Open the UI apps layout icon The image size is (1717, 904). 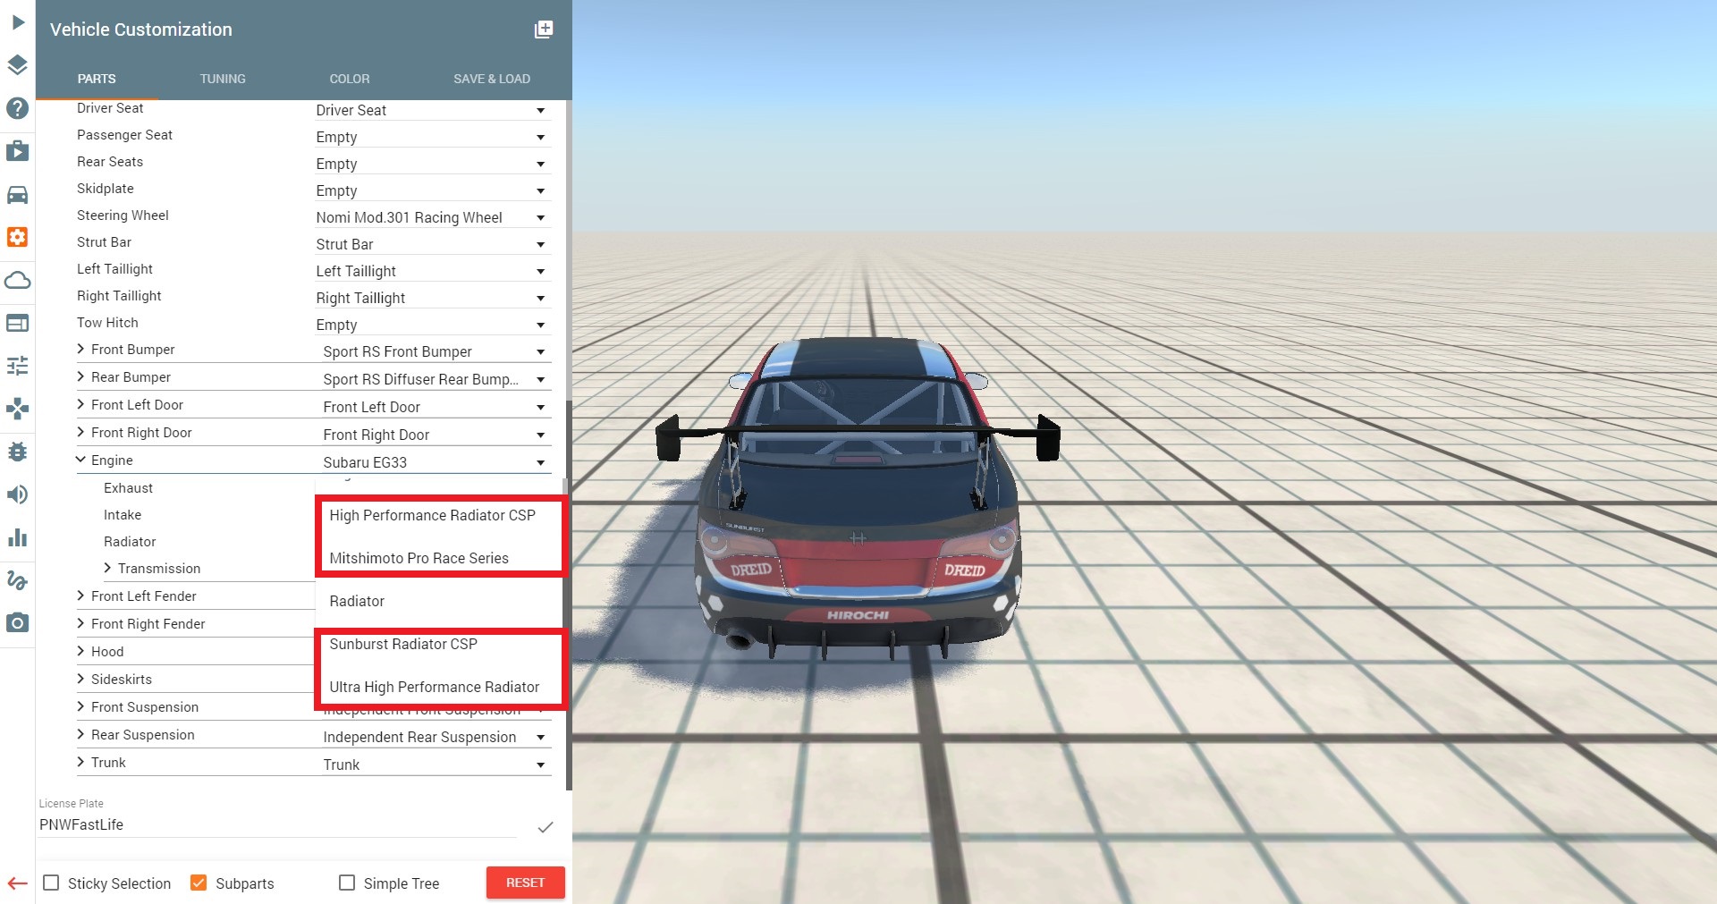(x=18, y=323)
